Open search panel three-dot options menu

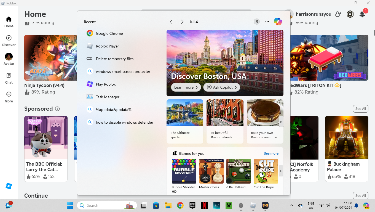tap(267, 22)
